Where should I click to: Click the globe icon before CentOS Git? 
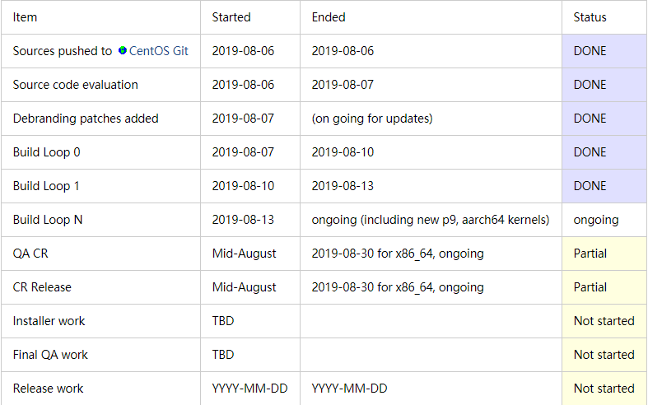click(x=123, y=50)
